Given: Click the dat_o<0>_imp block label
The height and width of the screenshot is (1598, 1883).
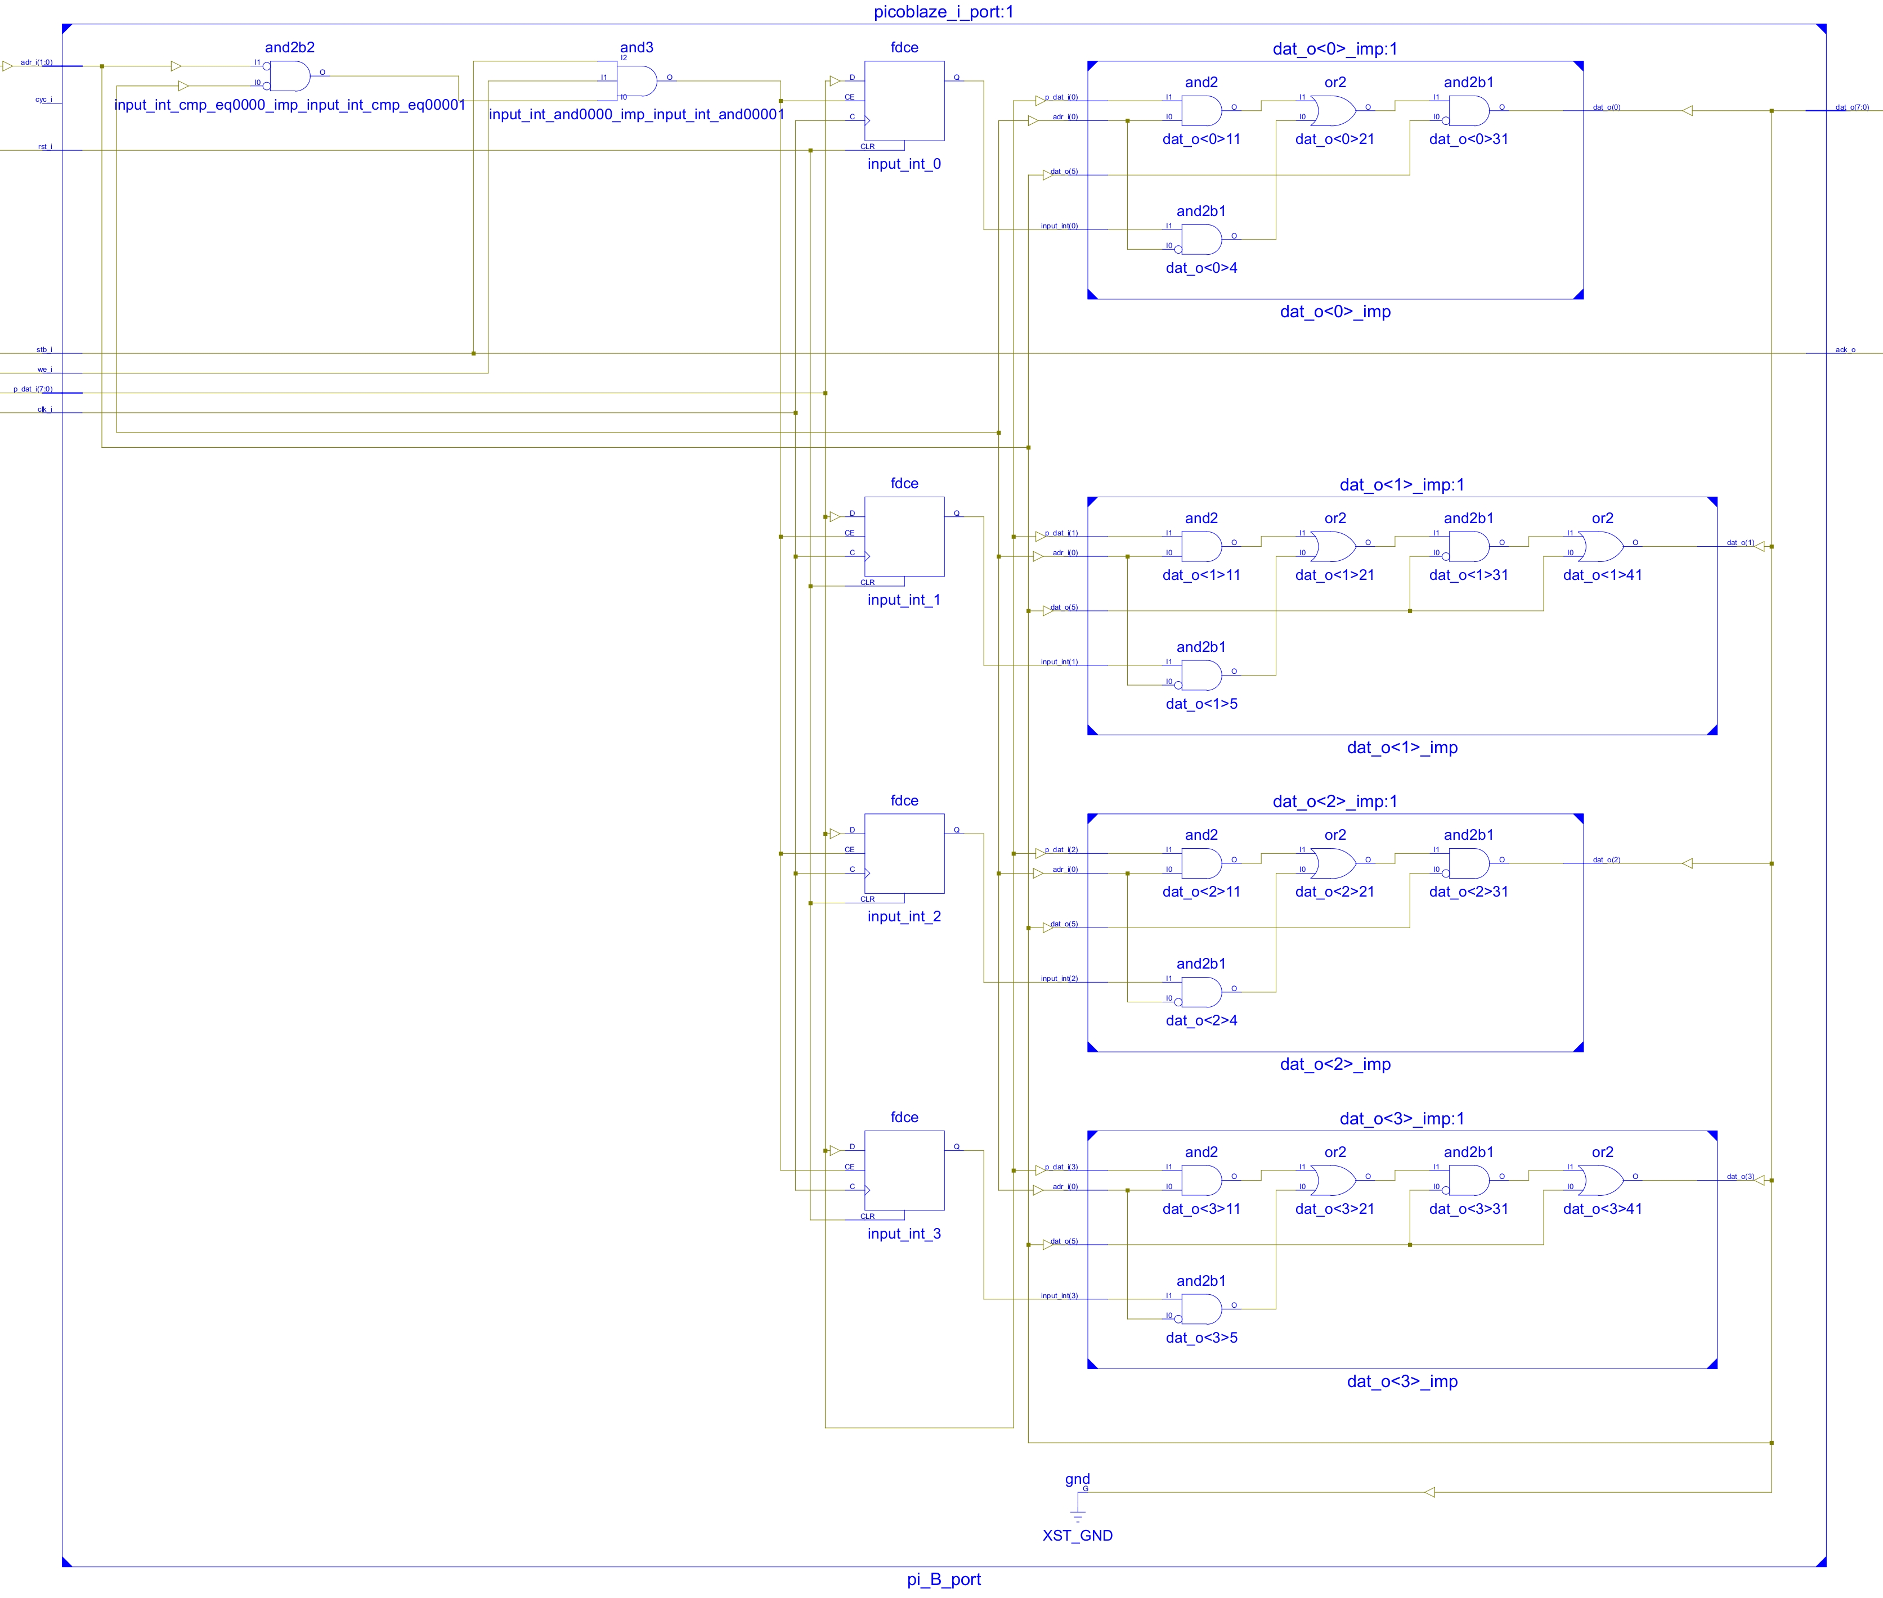Looking at the screenshot, I should pos(1335,312).
